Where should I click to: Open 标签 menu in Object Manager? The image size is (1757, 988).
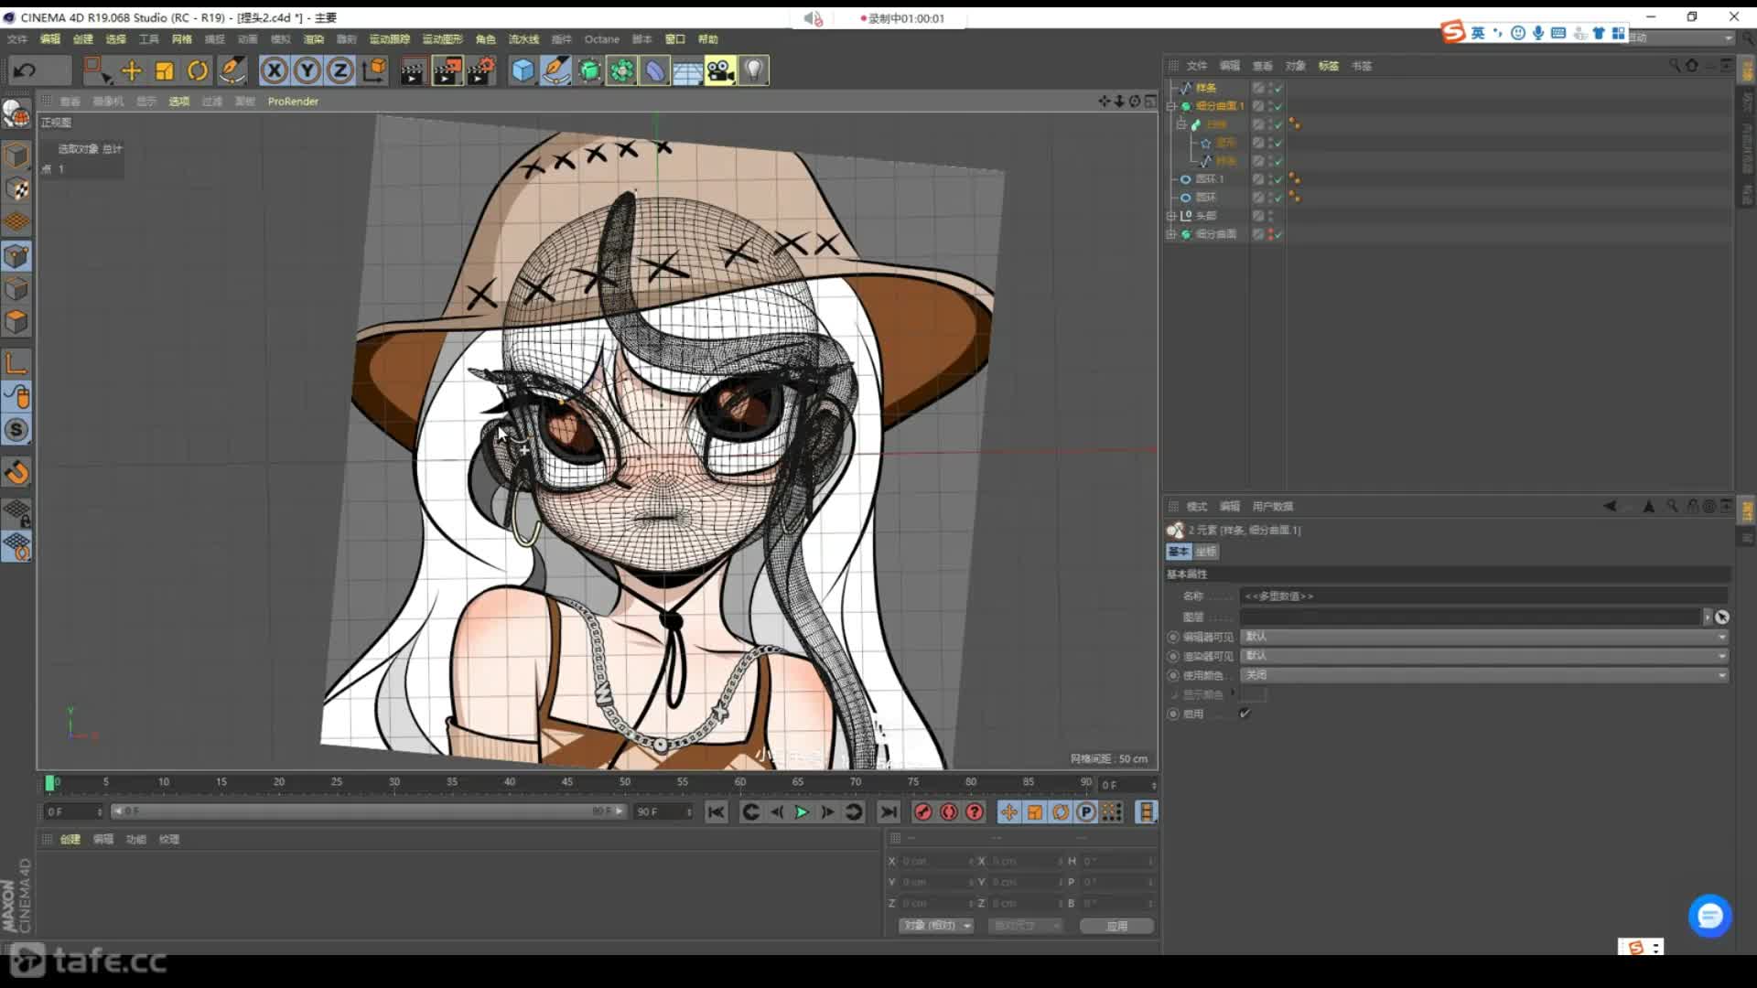(1328, 66)
